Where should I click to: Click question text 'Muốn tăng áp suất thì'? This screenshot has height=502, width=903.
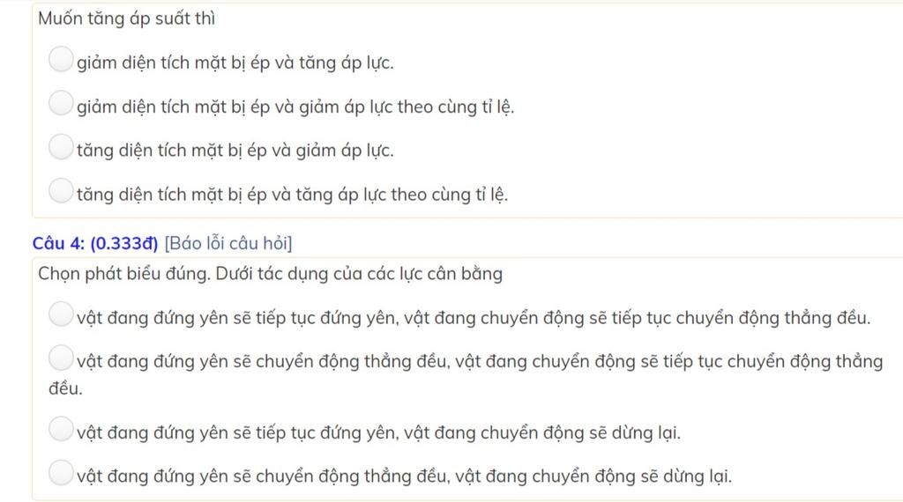127,18
